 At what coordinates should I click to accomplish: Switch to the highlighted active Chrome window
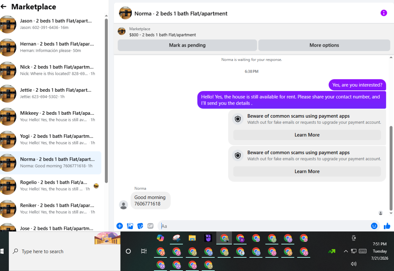point(224,238)
